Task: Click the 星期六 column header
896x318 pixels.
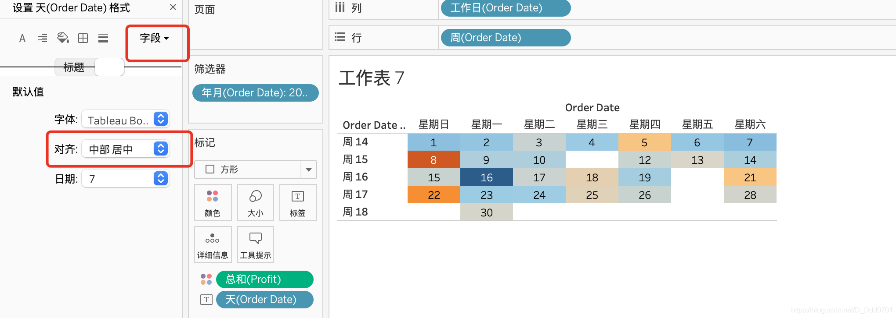Action: 750,124
